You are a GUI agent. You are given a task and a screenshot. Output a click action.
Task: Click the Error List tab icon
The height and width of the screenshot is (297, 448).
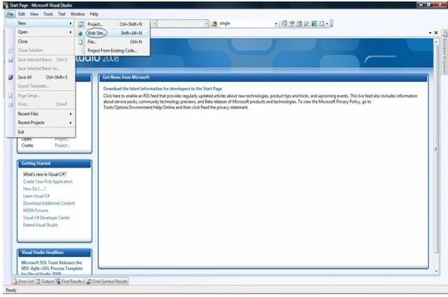(x=15, y=282)
